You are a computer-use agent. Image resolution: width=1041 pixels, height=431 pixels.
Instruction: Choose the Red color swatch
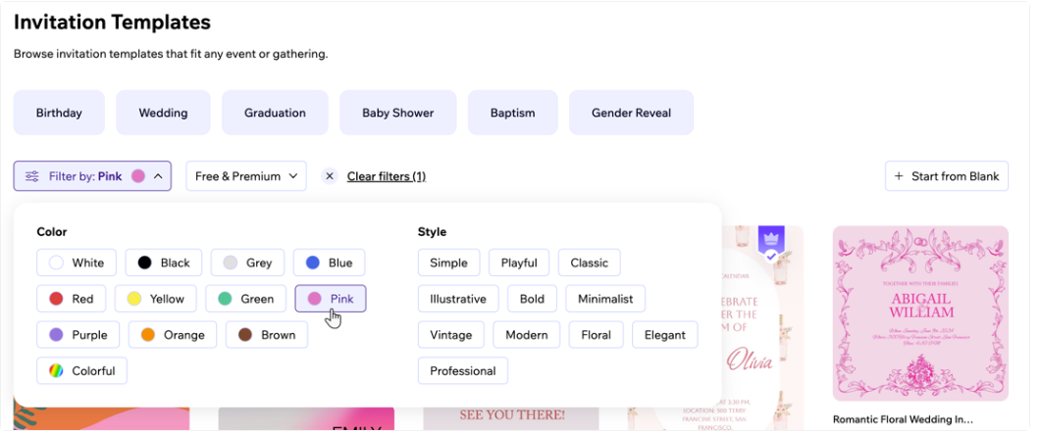tap(72, 299)
